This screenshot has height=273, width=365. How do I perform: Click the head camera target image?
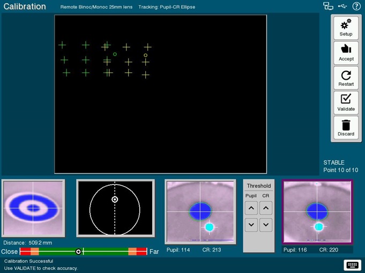[x=33, y=208]
